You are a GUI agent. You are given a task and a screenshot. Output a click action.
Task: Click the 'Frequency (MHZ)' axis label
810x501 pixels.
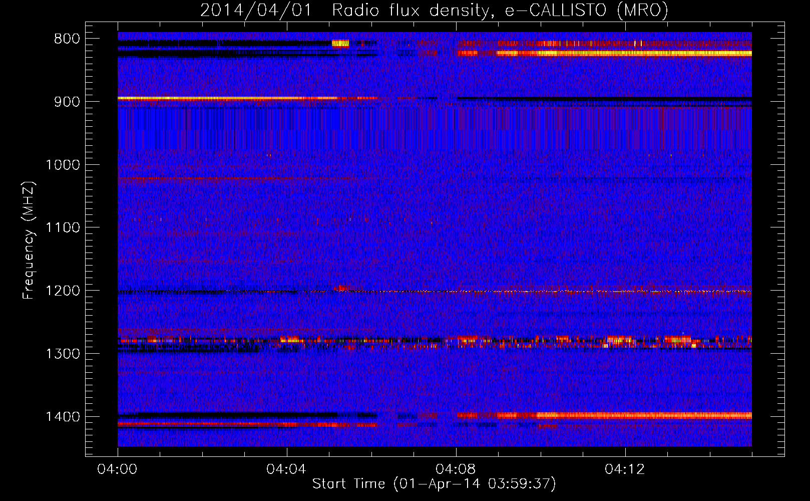point(29,240)
